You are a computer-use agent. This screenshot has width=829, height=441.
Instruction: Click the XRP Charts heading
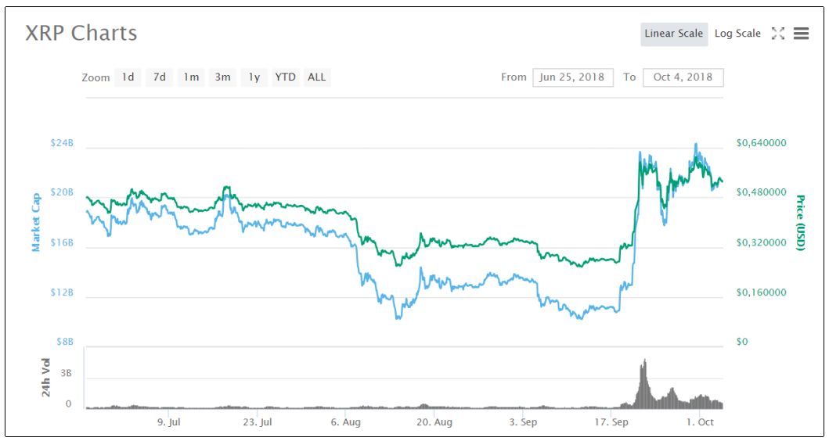point(81,34)
